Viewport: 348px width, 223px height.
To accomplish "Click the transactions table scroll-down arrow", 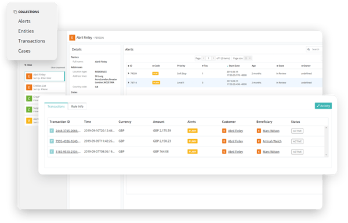I will [326, 155].
